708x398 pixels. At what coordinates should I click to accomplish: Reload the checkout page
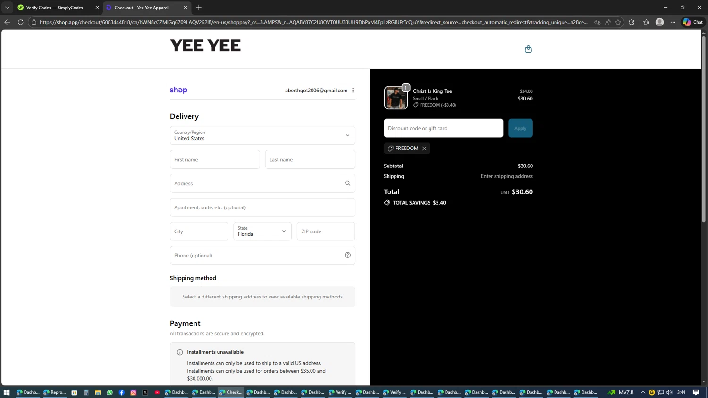pyautogui.click(x=20, y=22)
